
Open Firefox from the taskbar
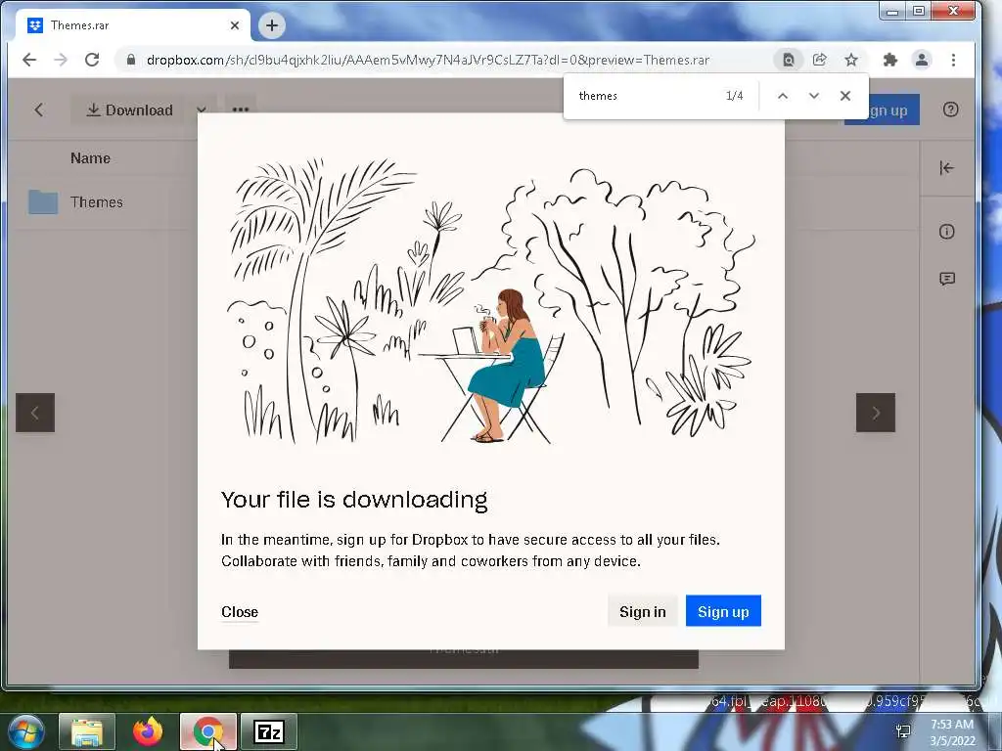coord(148,731)
